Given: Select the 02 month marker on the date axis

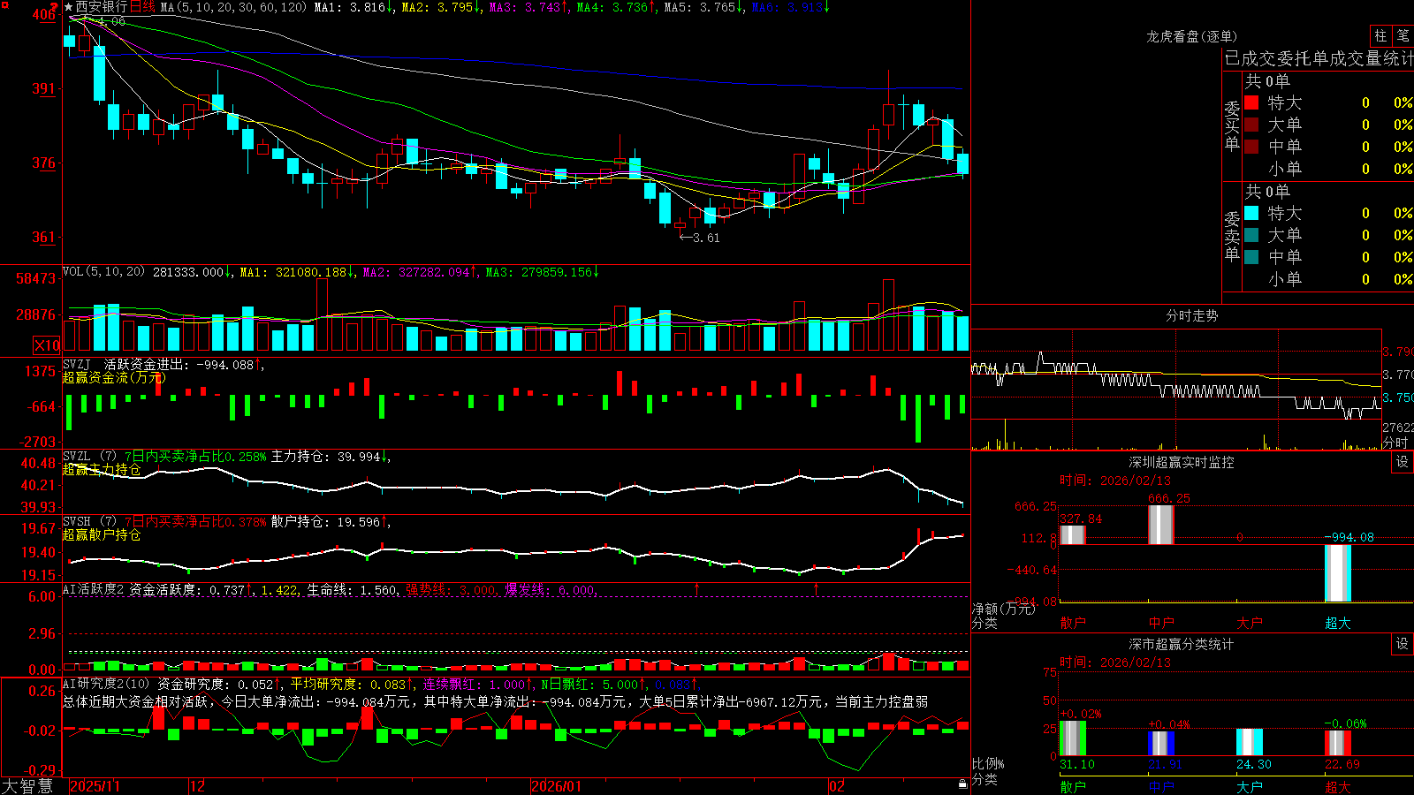Looking at the screenshot, I should point(836,786).
